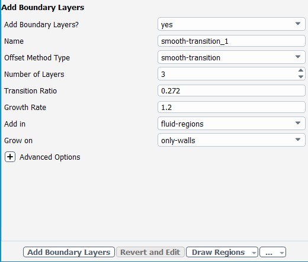Open Add Boundary Layers? yes dropdown
The width and height of the screenshot is (308, 262).
pyautogui.click(x=232, y=24)
